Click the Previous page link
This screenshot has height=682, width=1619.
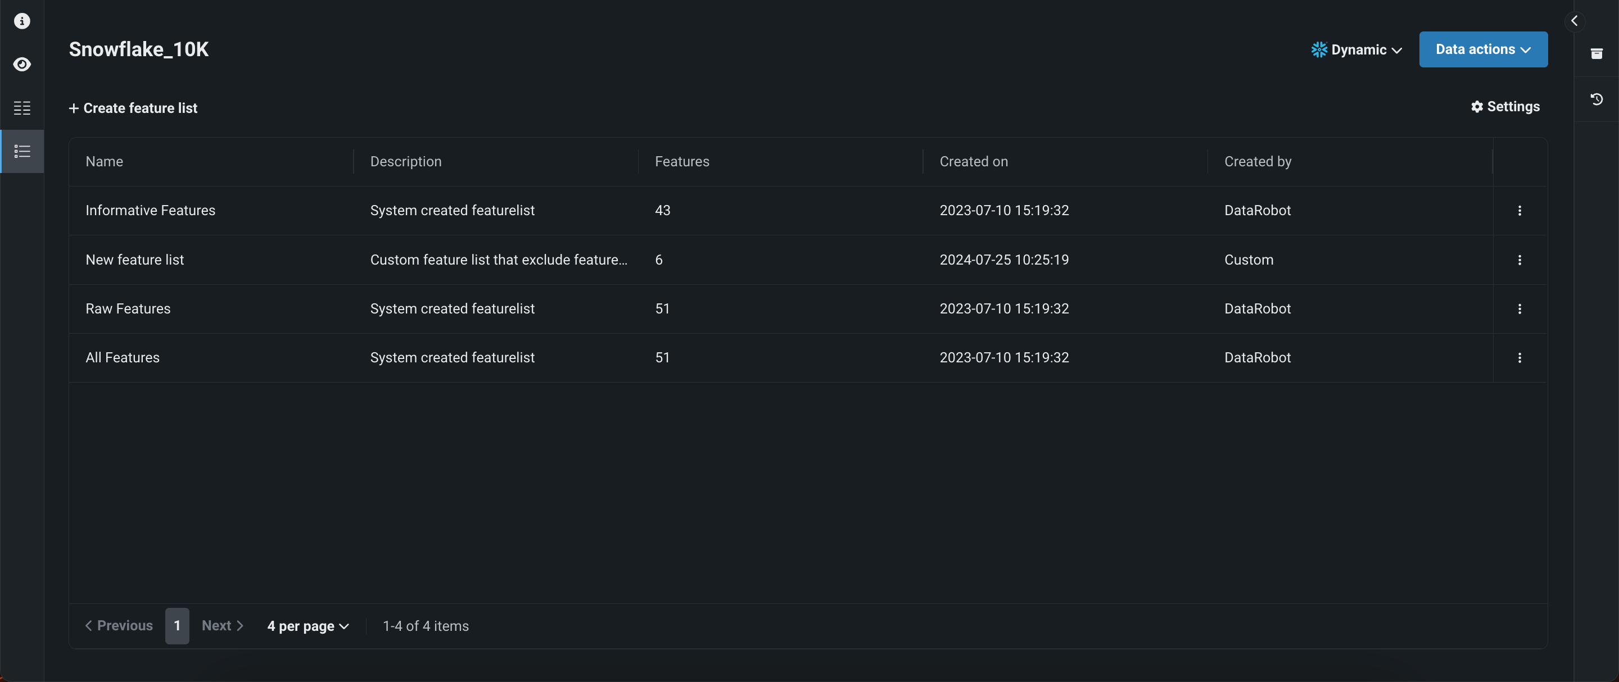click(x=119, y=625)
